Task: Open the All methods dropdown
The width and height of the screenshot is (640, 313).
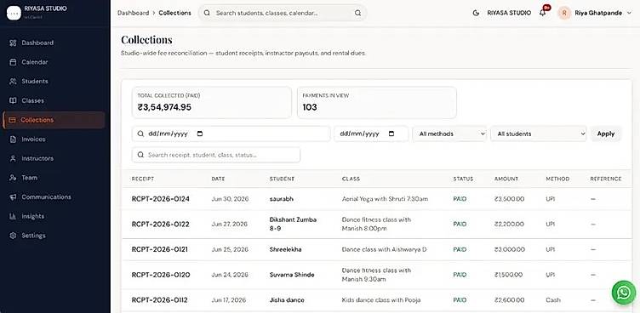Action: coord(449,134)
